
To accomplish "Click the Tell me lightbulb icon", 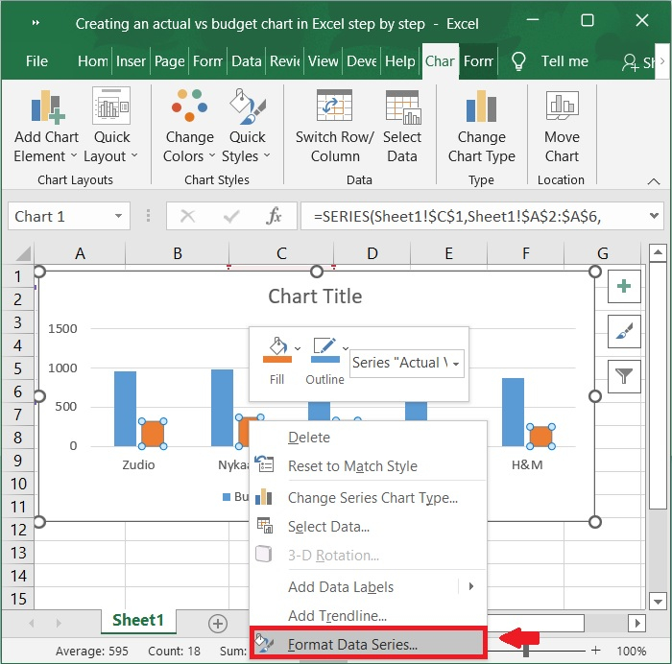I will pyautogui.click(x=518, y=61).
